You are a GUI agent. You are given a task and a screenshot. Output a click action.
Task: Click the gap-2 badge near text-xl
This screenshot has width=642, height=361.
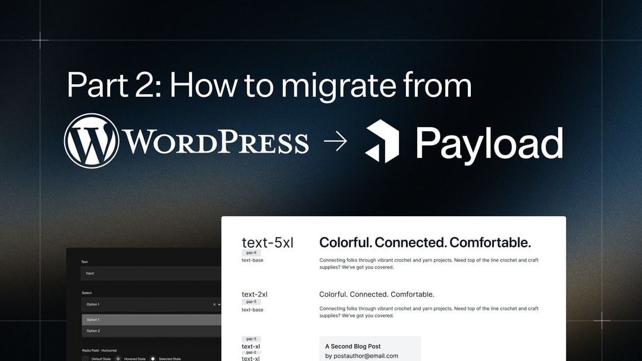click(251, 352)
